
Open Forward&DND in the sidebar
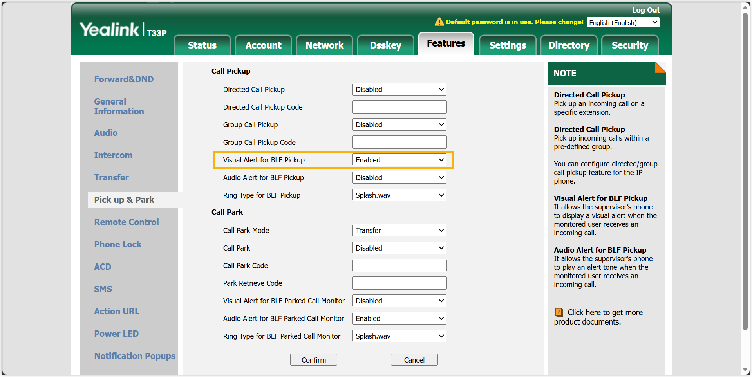pos(124,79)
